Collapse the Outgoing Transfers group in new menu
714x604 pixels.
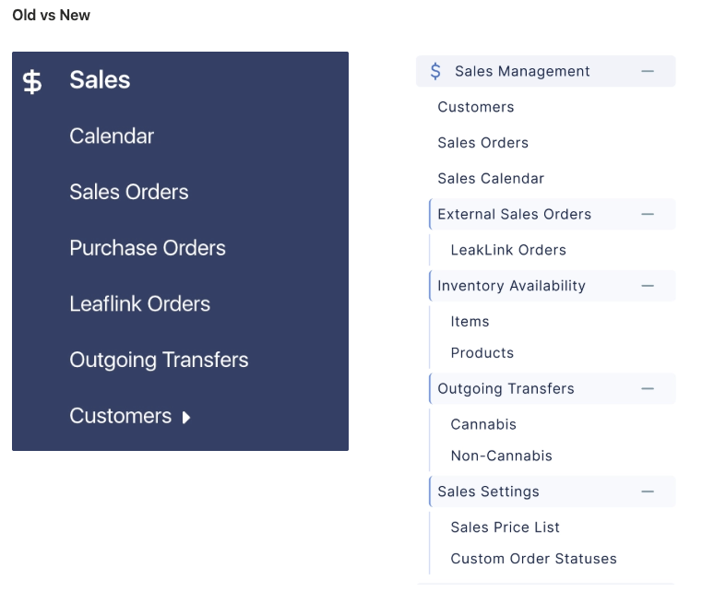click(647, 389)
